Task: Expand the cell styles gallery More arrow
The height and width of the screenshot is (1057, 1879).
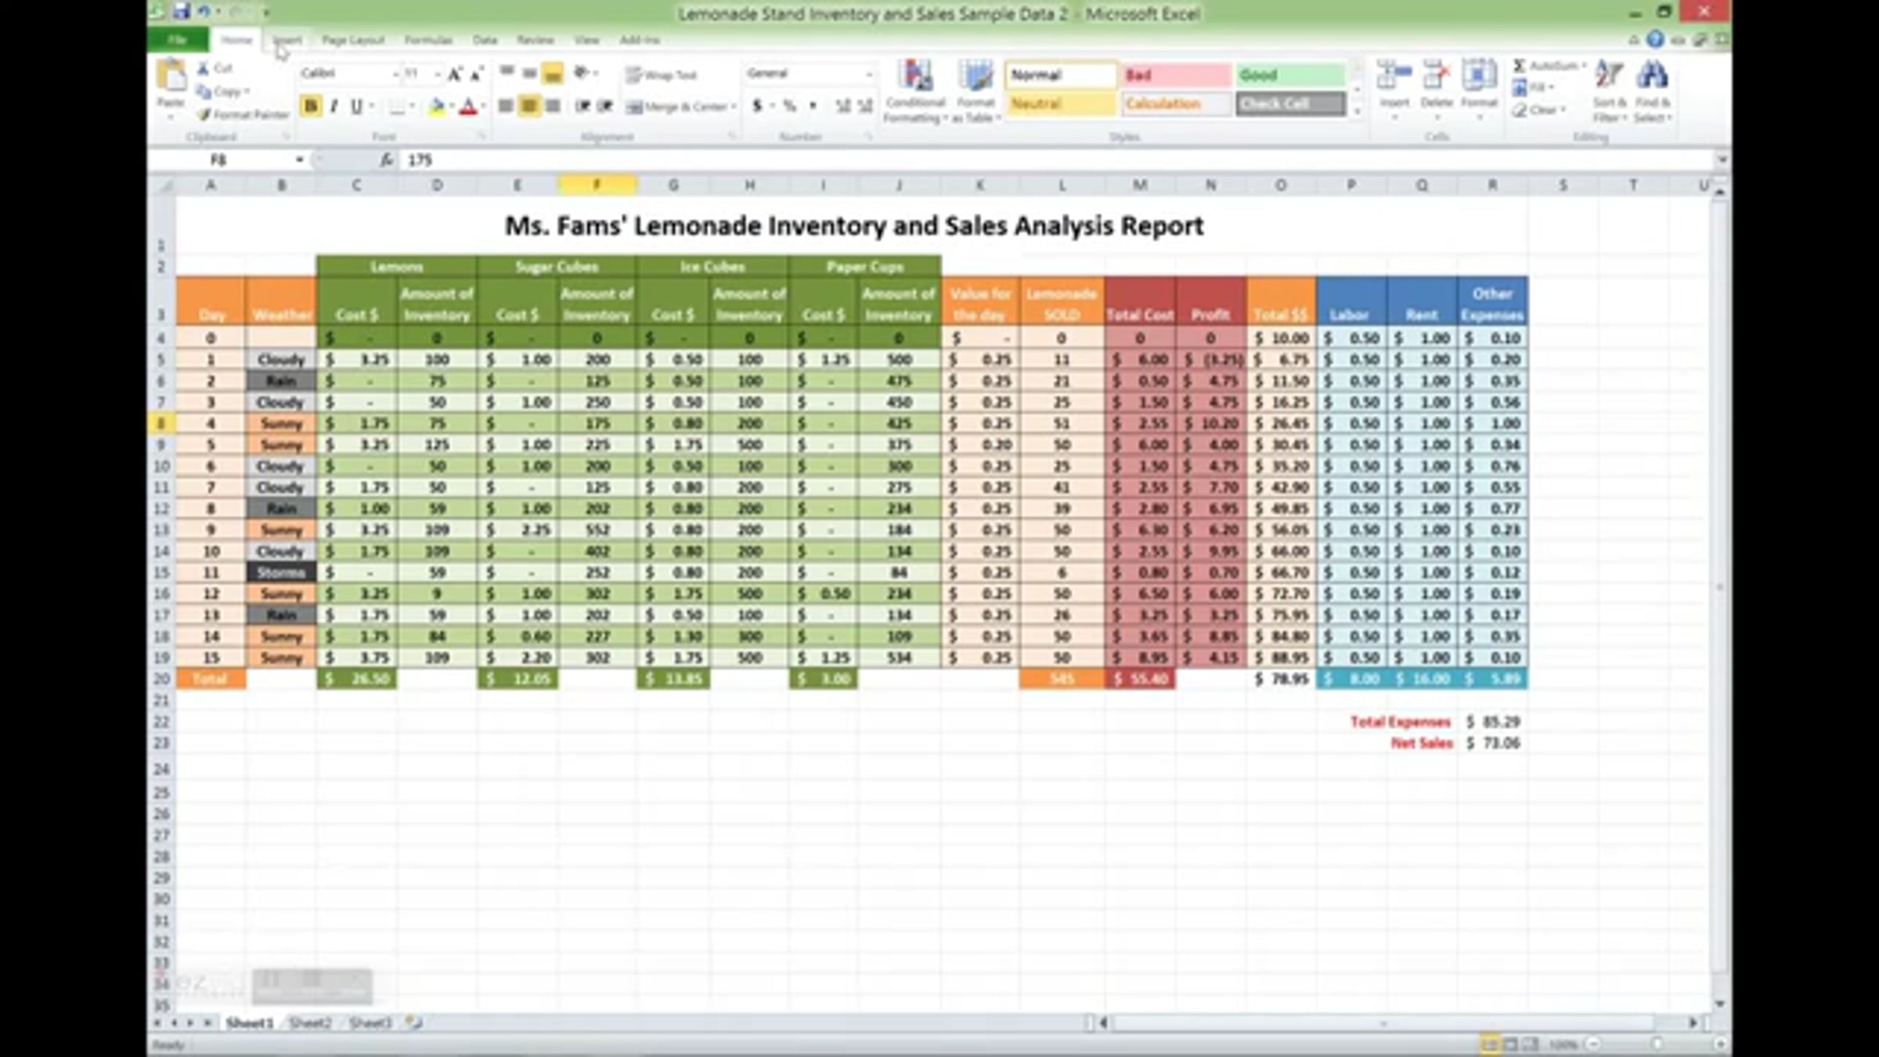Action: tap(1357, 112)
